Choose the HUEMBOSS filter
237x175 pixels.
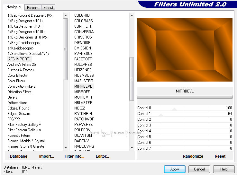84,75
